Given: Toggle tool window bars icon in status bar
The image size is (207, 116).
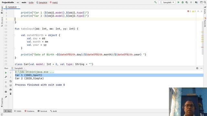Looking at the screenshot, I should 2,114.
